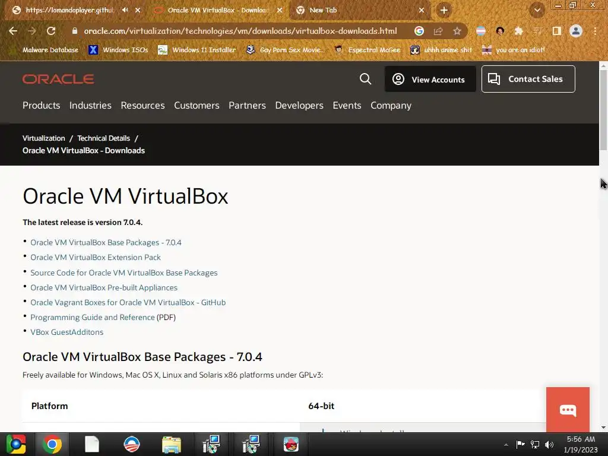Go to the Technical Details breadcrumb

pos(103,138)
